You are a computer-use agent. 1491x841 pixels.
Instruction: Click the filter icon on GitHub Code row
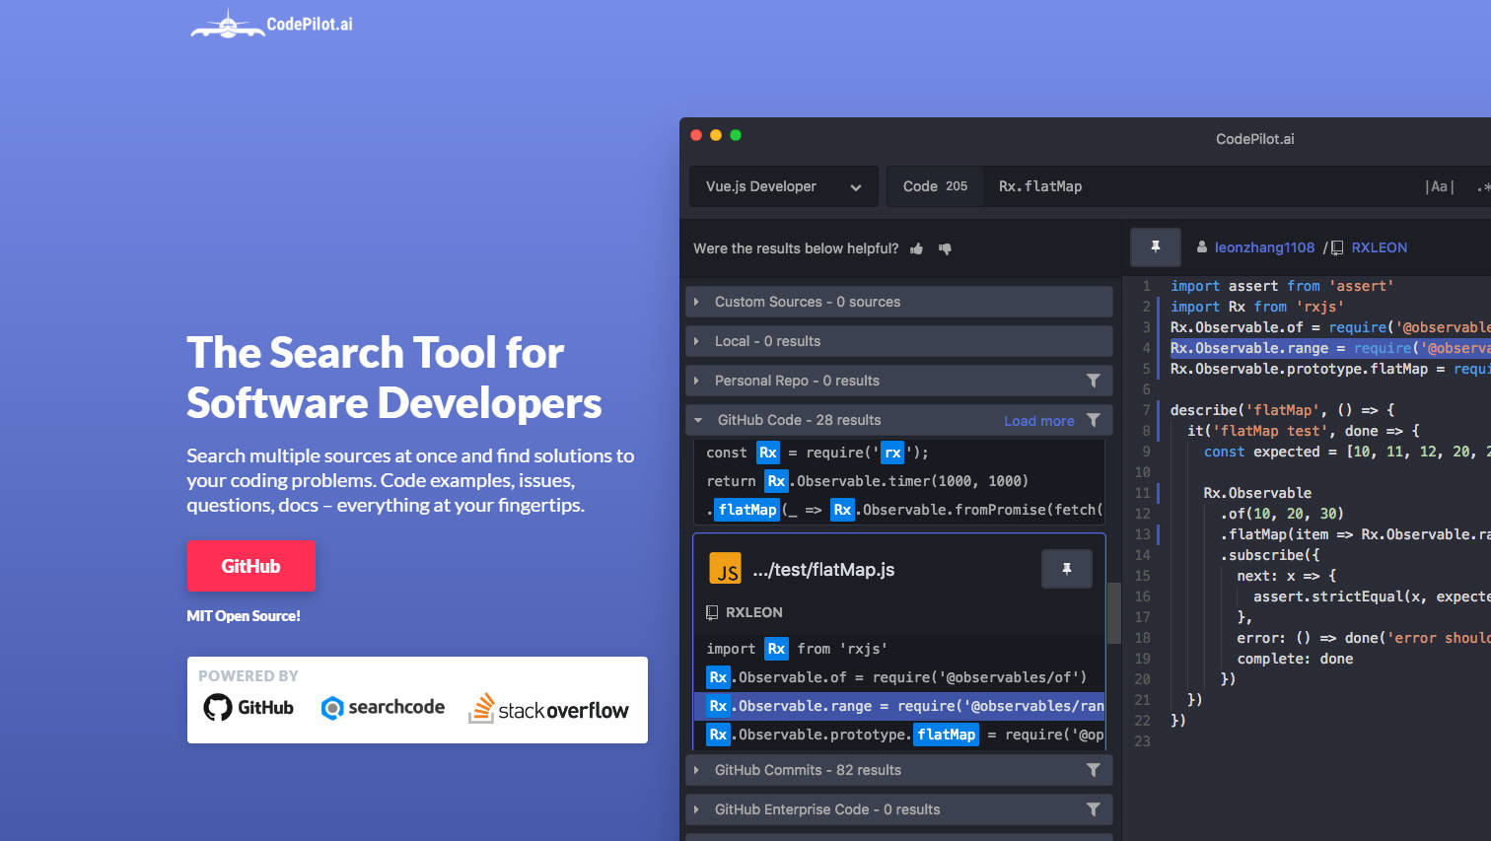(x=1094, y=420)
